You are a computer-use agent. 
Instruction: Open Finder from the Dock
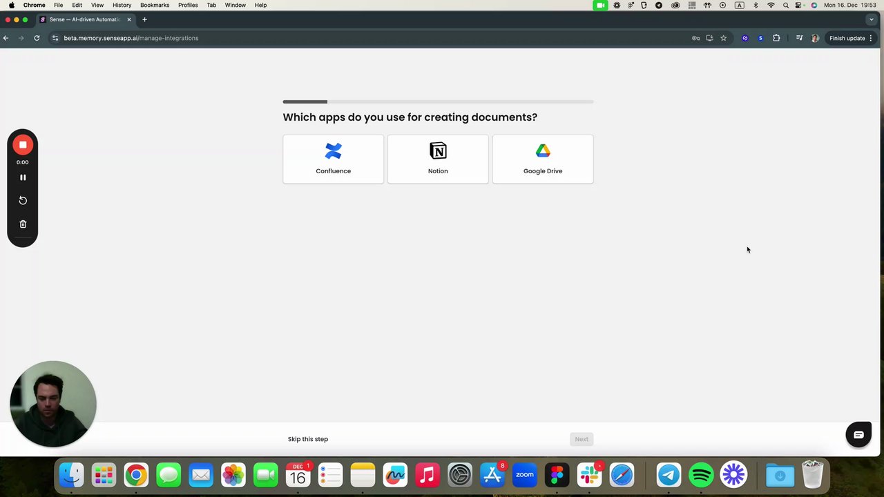(x=72, y=475)
